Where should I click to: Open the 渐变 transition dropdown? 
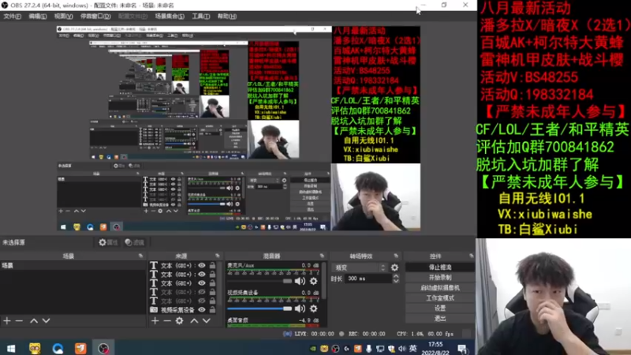(359, 267)
